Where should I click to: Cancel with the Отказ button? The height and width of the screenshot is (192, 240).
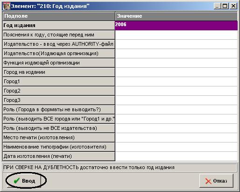(x=216, y=181)
